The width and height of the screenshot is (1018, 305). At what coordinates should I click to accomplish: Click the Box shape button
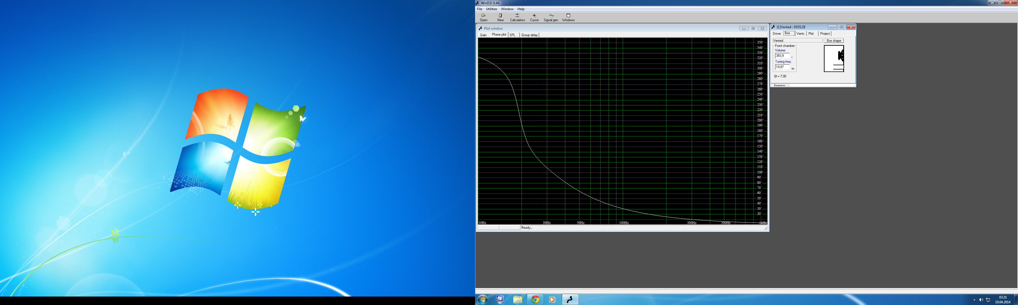[x=834, y=41]
